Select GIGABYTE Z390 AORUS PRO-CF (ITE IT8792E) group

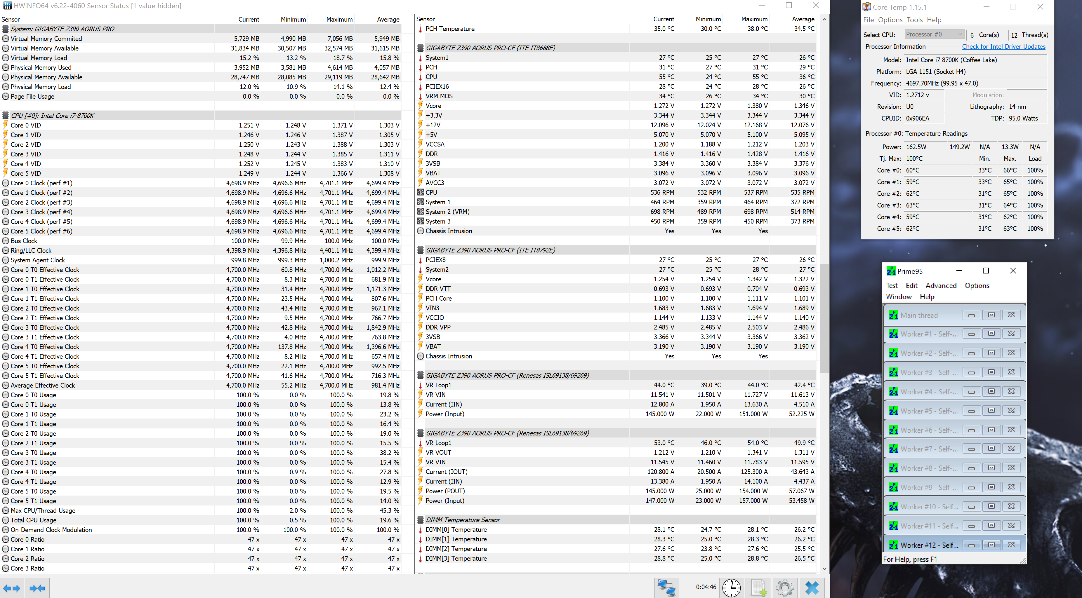[x=616, y=250]
